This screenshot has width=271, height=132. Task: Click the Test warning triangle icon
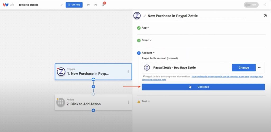click(139, 102)
